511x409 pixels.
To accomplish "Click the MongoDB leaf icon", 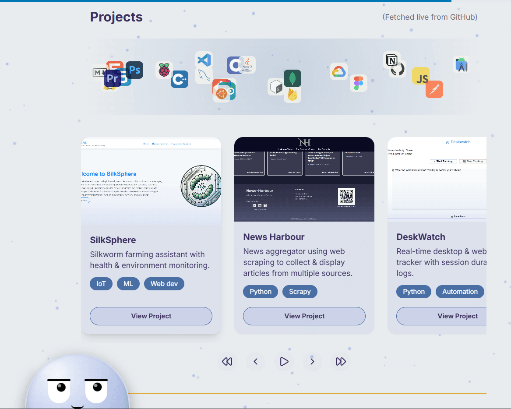I will coord(293,78).
